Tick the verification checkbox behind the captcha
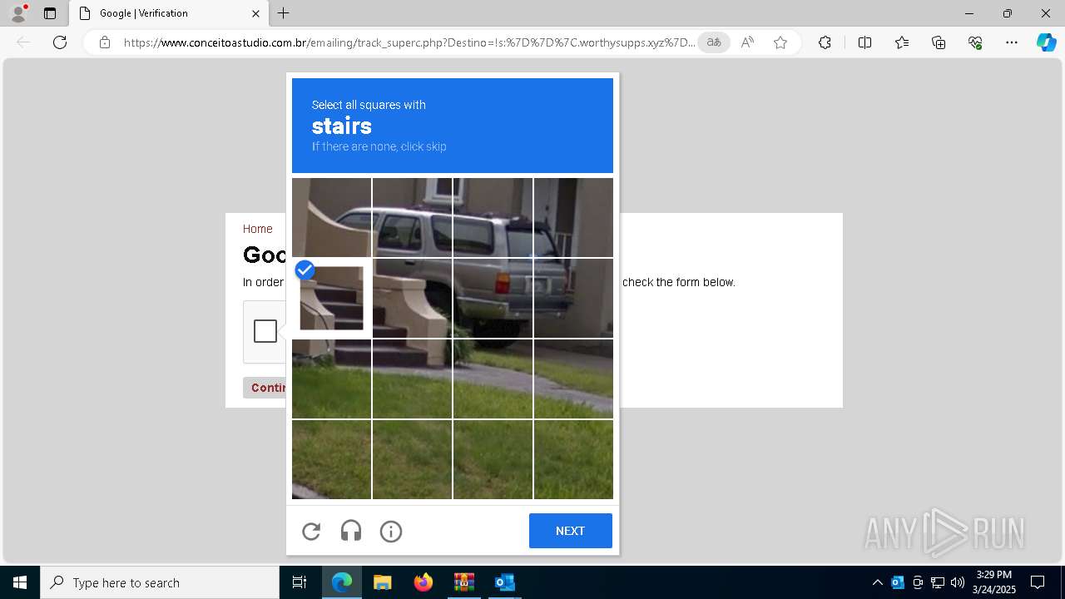1065x599 pixels. [x=265, y=331]
